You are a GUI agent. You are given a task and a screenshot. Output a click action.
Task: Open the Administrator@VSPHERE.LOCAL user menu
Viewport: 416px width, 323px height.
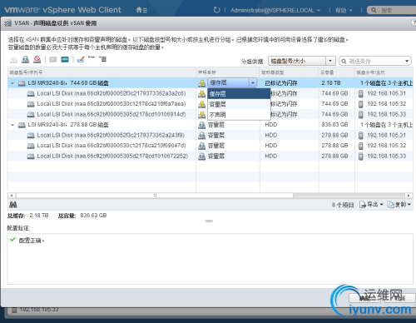[x=275, y=11]
